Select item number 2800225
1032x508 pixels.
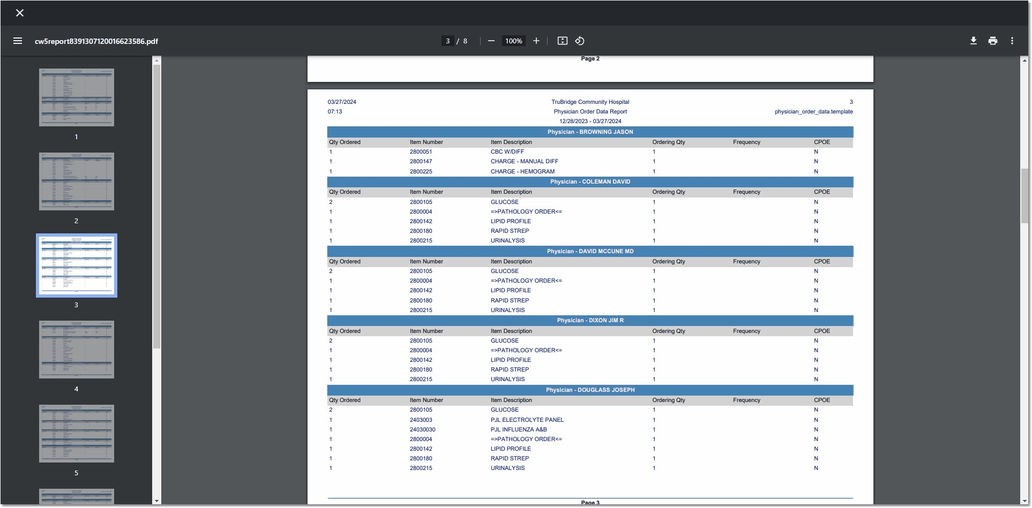(421, 171)
